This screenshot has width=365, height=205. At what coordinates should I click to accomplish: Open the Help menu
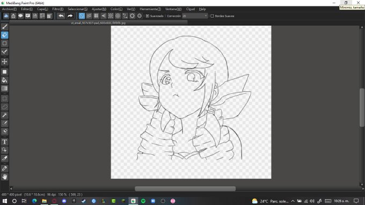(x=202, y=9)
